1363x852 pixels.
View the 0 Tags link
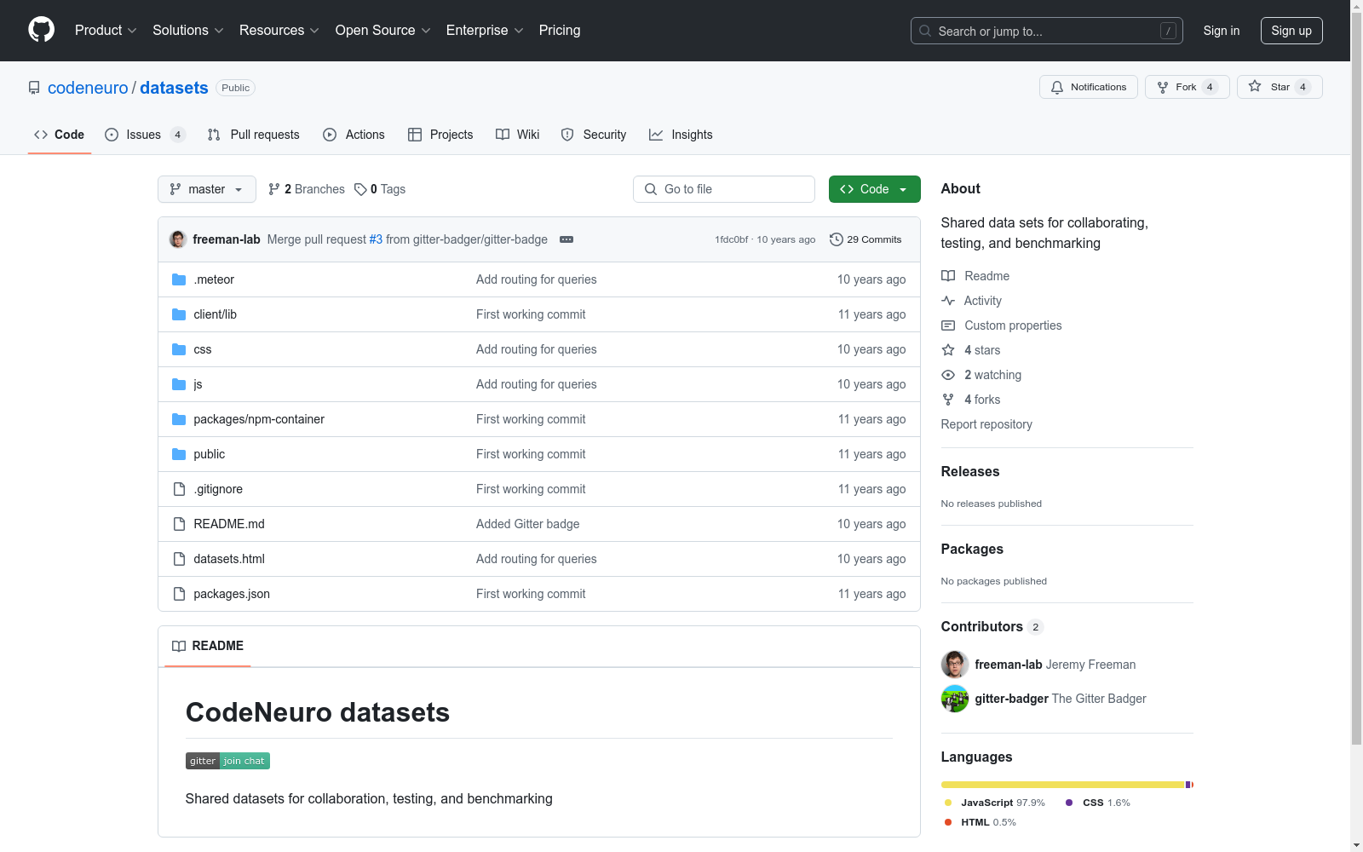(381, 189)
